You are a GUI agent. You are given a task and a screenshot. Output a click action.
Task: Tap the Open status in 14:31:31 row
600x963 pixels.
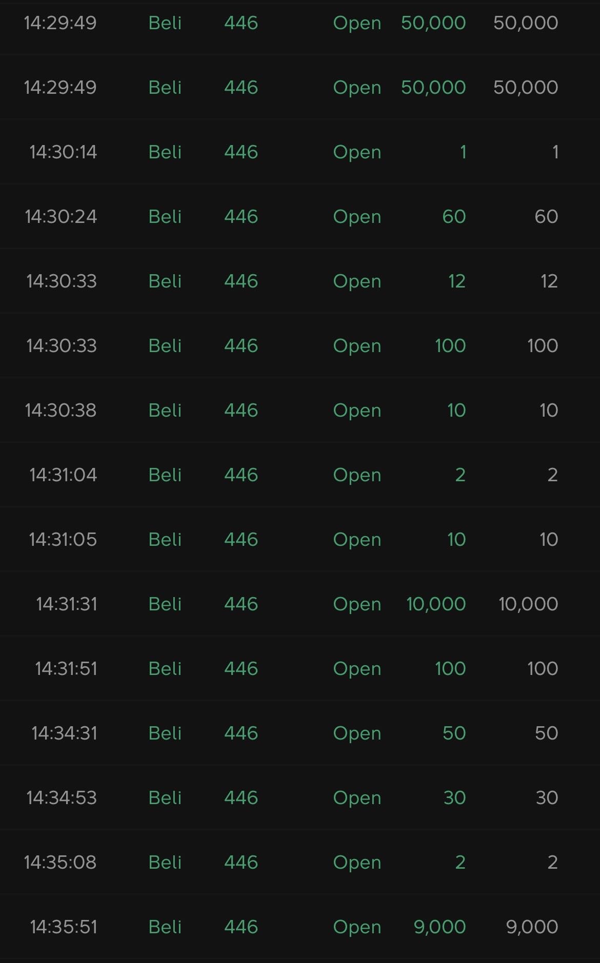[357, 604]
